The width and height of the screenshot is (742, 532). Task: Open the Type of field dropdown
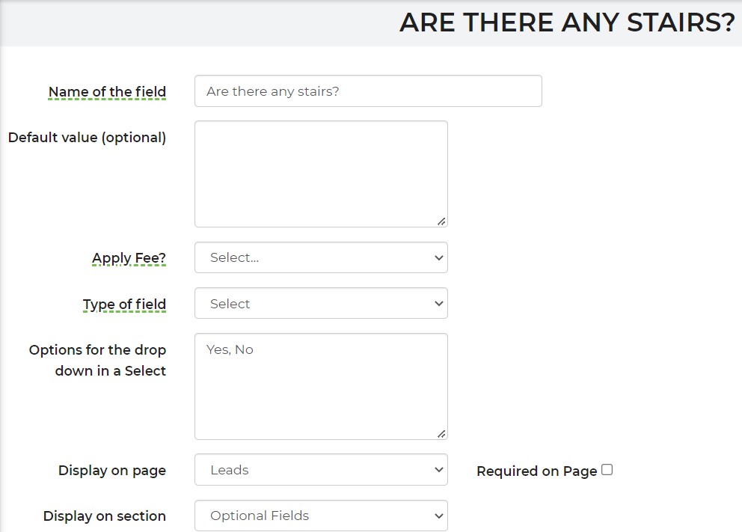click(x=321, y=303)
